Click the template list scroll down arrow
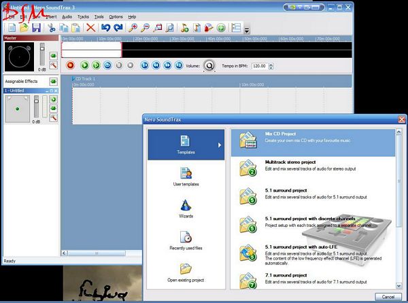Screen dimensions: 408x303 pyautogui.click(x=399, y=286)
